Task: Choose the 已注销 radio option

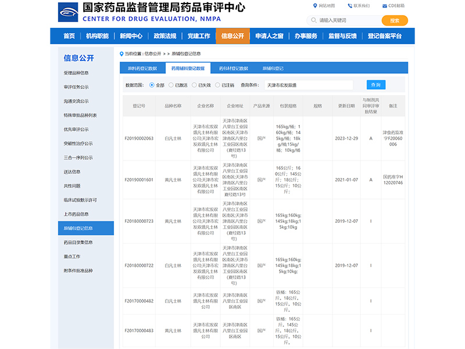Action: (x=217, y=85)
